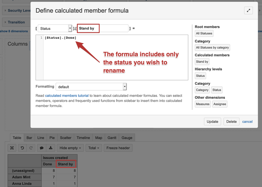Switch to the Line chart tab

pyautogui.click(x=41, y=138)
